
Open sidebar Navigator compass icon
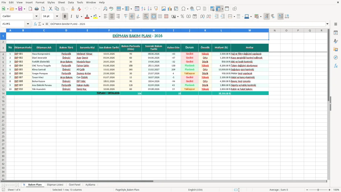336,57
